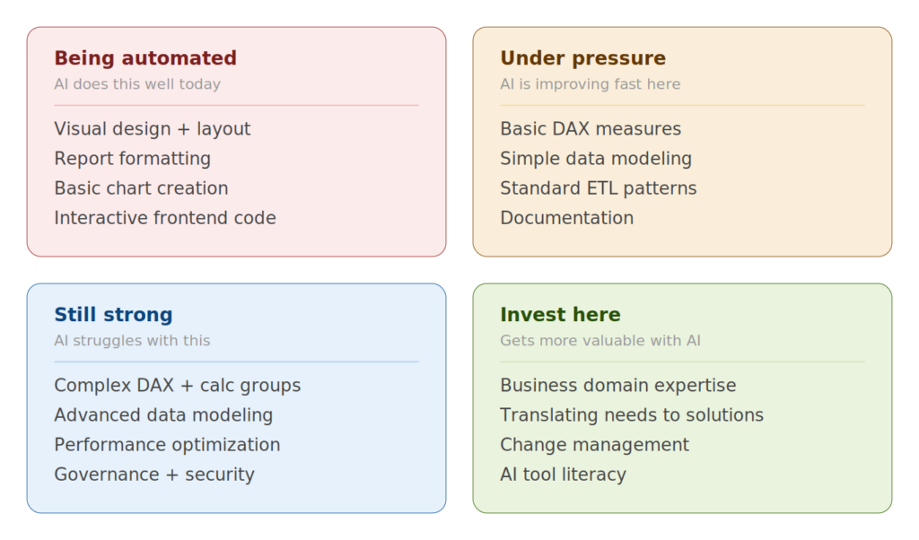Click the "Change management" line
This screenshot has width=919, height=540.
(594, 445)
